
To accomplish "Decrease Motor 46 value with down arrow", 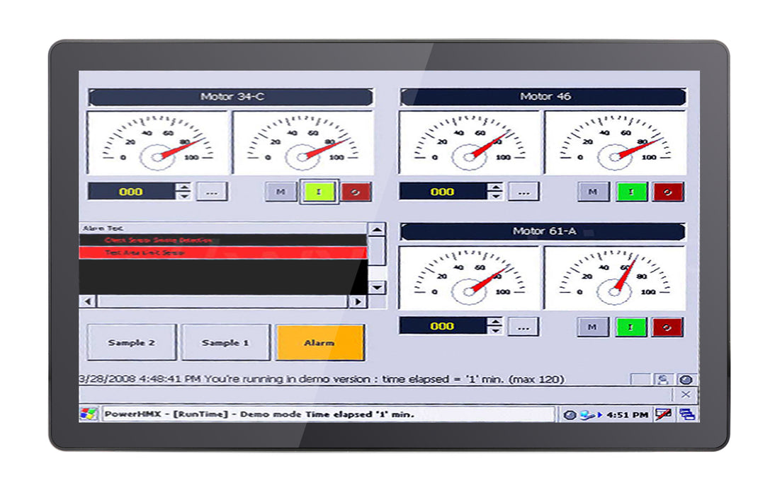I will click(494, 196).
